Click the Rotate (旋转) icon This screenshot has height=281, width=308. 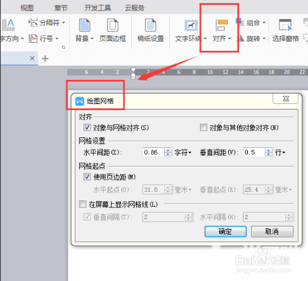point(240,38)
